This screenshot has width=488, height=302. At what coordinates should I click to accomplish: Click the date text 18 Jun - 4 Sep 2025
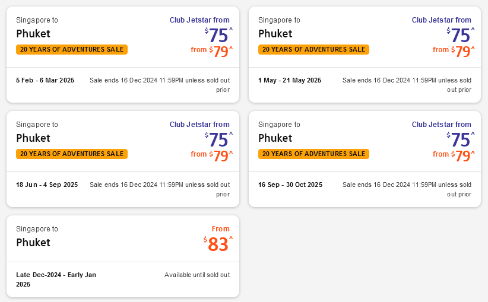coord(47,185)
